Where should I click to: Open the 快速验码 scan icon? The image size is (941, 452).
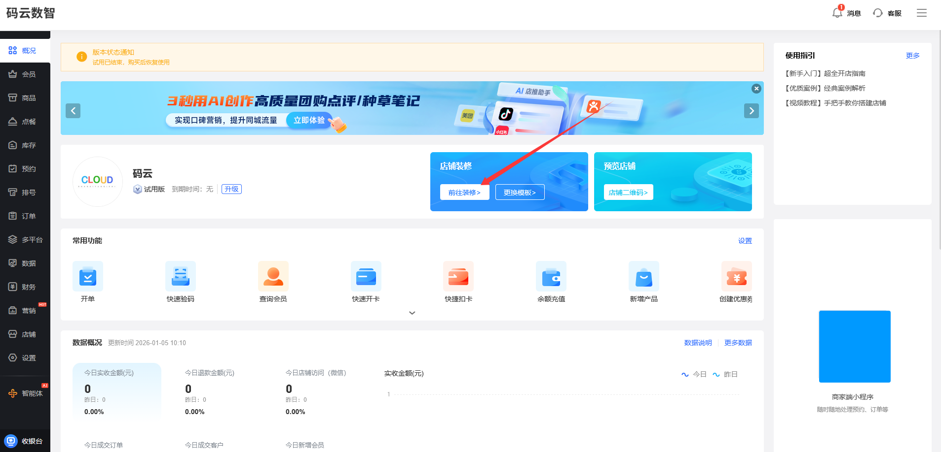tap(180, 277)
